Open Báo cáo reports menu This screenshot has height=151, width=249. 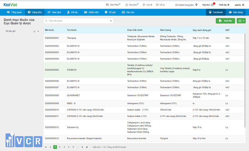pos(128,12)
